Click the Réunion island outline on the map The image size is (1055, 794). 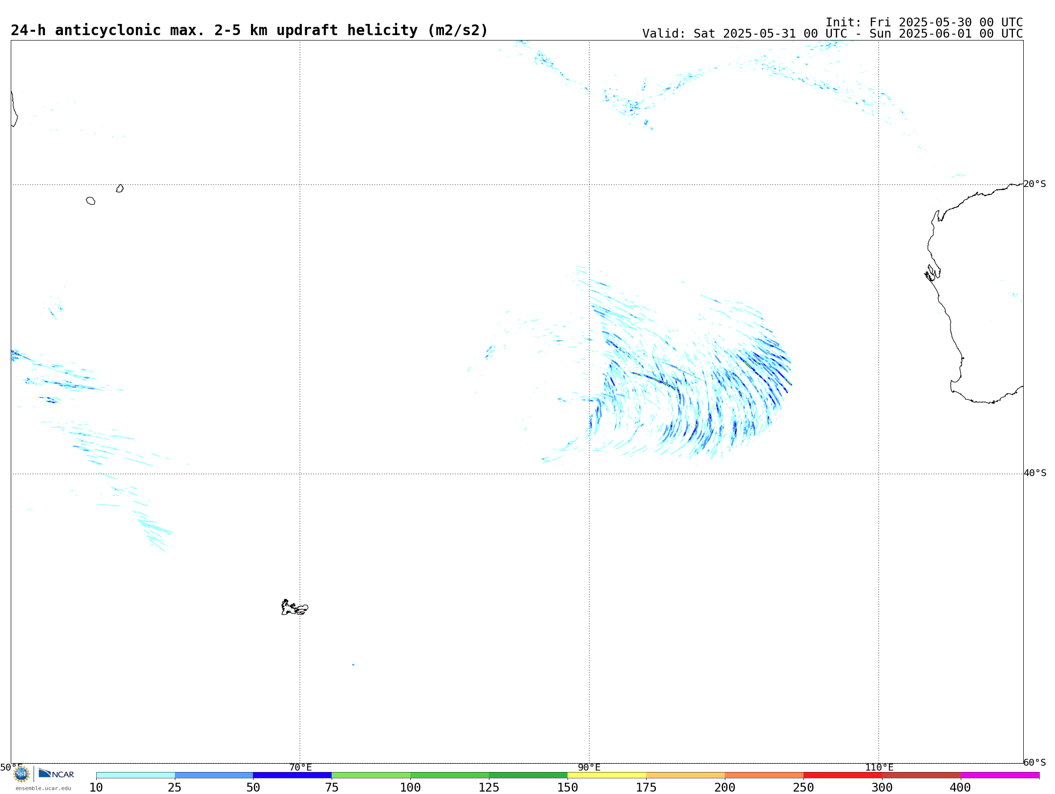90,201
